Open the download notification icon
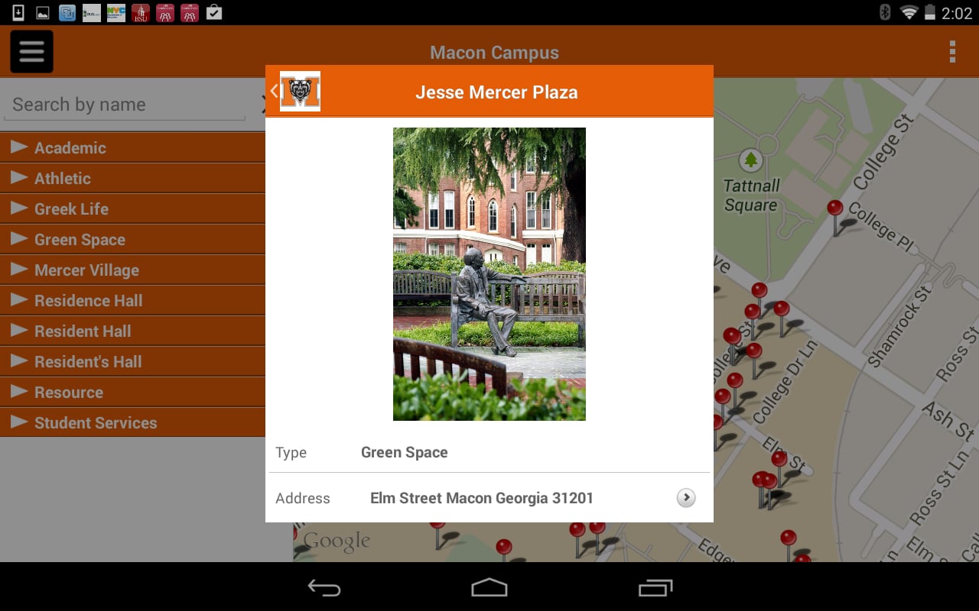The height and width of the screenshot is (611, 979). 18,12
